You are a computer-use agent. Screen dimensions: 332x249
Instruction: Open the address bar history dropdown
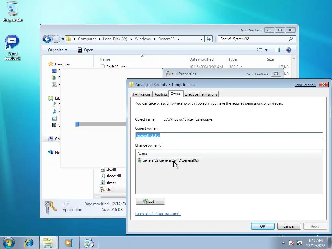(201, 39)
